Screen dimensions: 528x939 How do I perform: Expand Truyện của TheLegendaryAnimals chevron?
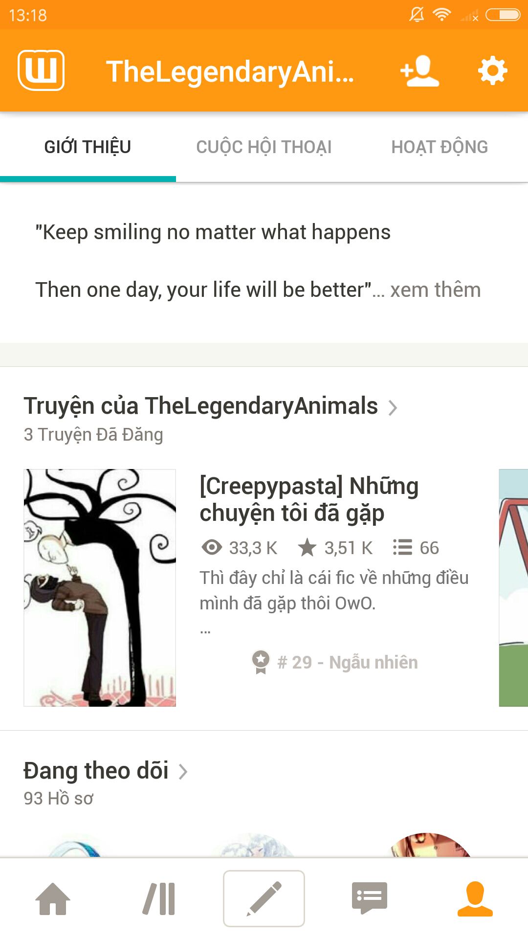pyautogui.click(x=392, y=407)
